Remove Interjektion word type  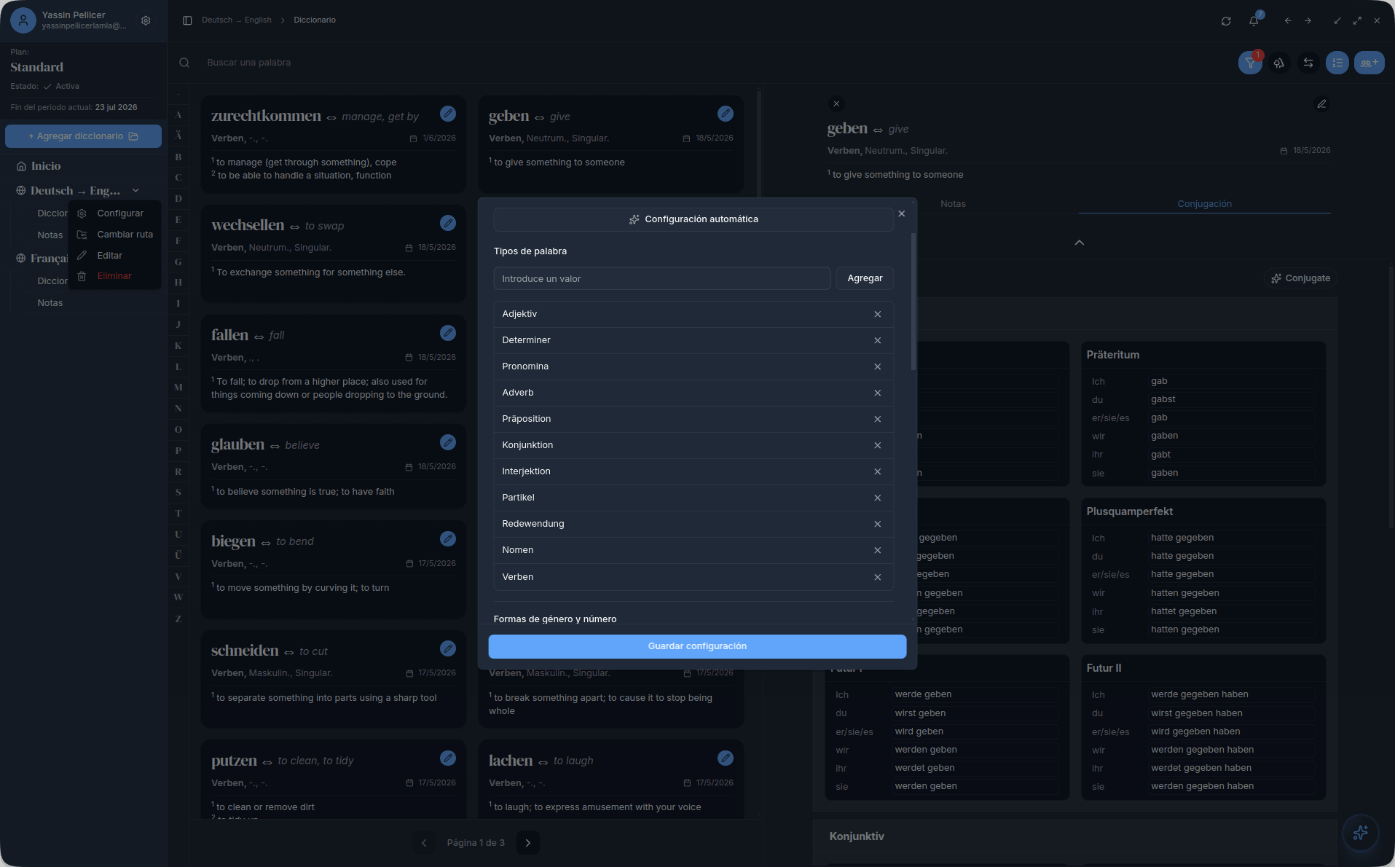point(878,472)
